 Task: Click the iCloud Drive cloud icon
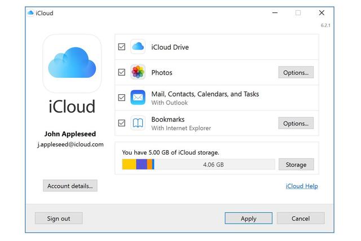138,47
